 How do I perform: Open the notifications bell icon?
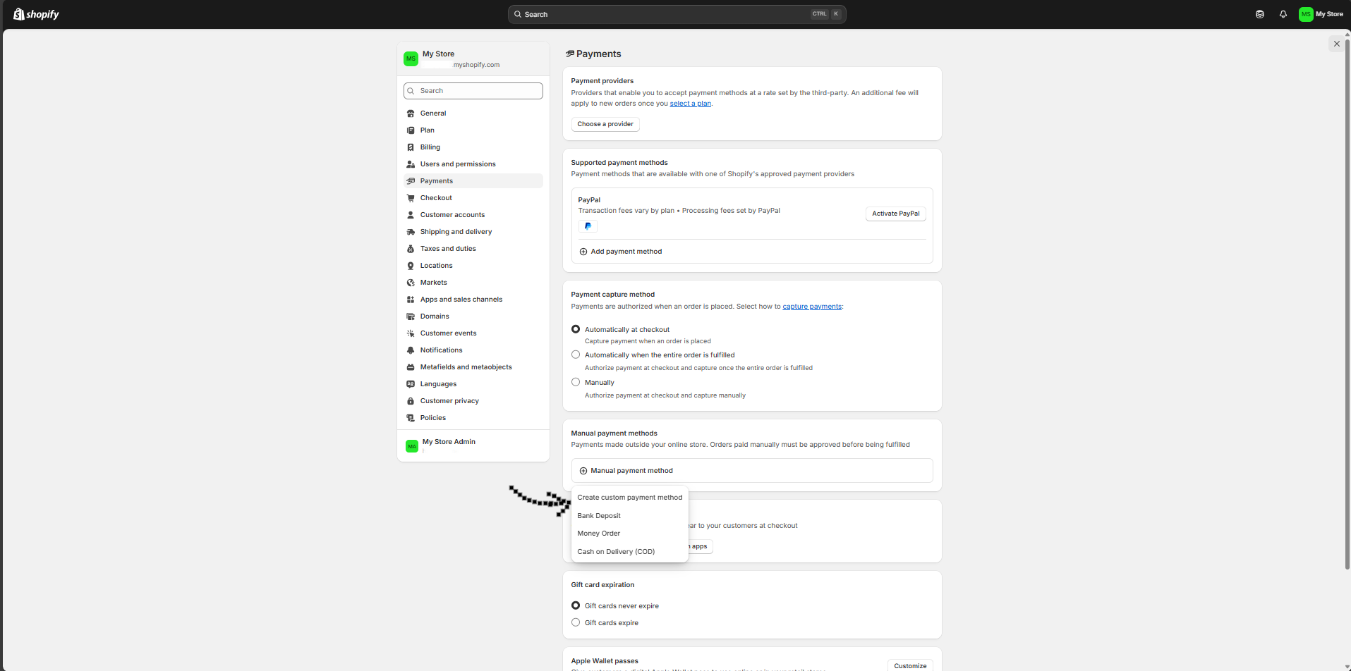[1283, 14]
